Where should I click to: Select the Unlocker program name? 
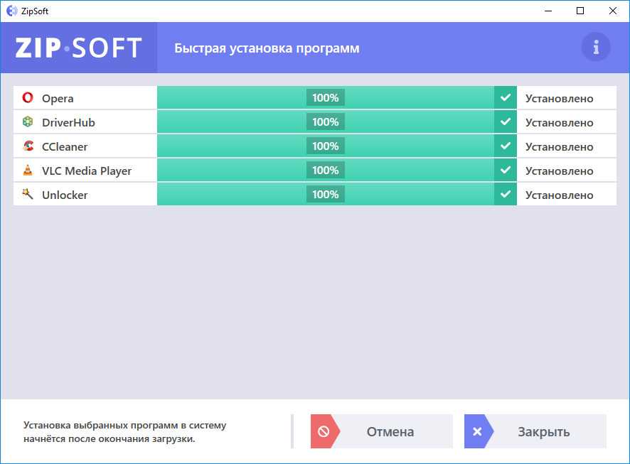[x=65, y=195]
